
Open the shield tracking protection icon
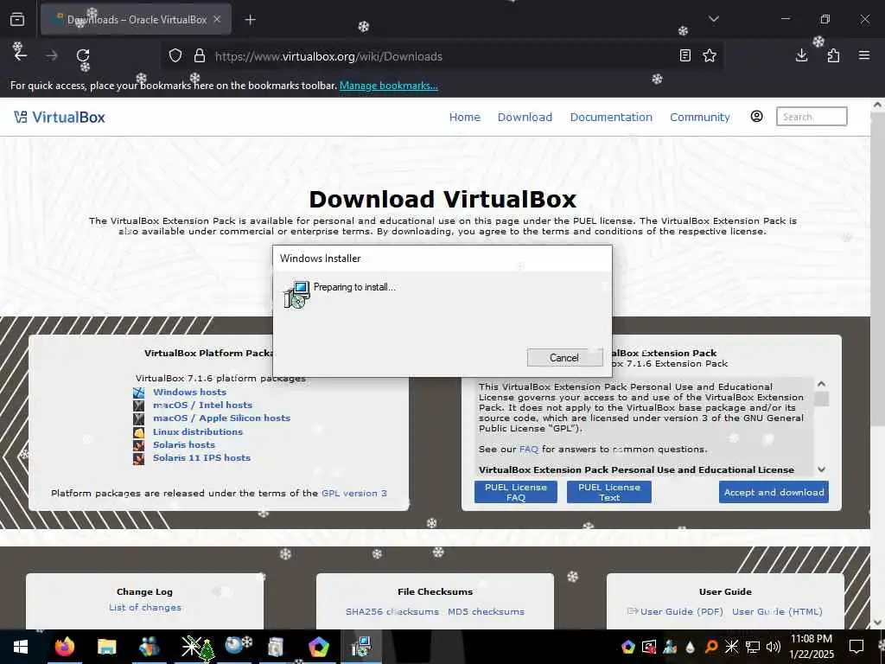[175, 56]
